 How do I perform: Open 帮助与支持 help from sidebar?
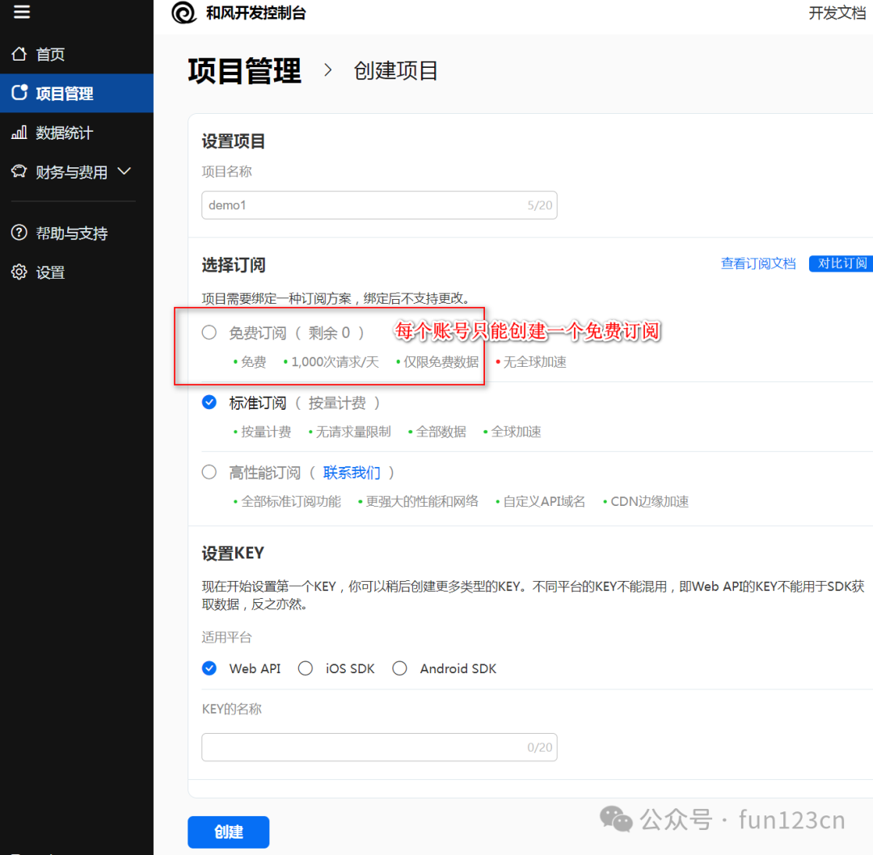pos(19,233)
